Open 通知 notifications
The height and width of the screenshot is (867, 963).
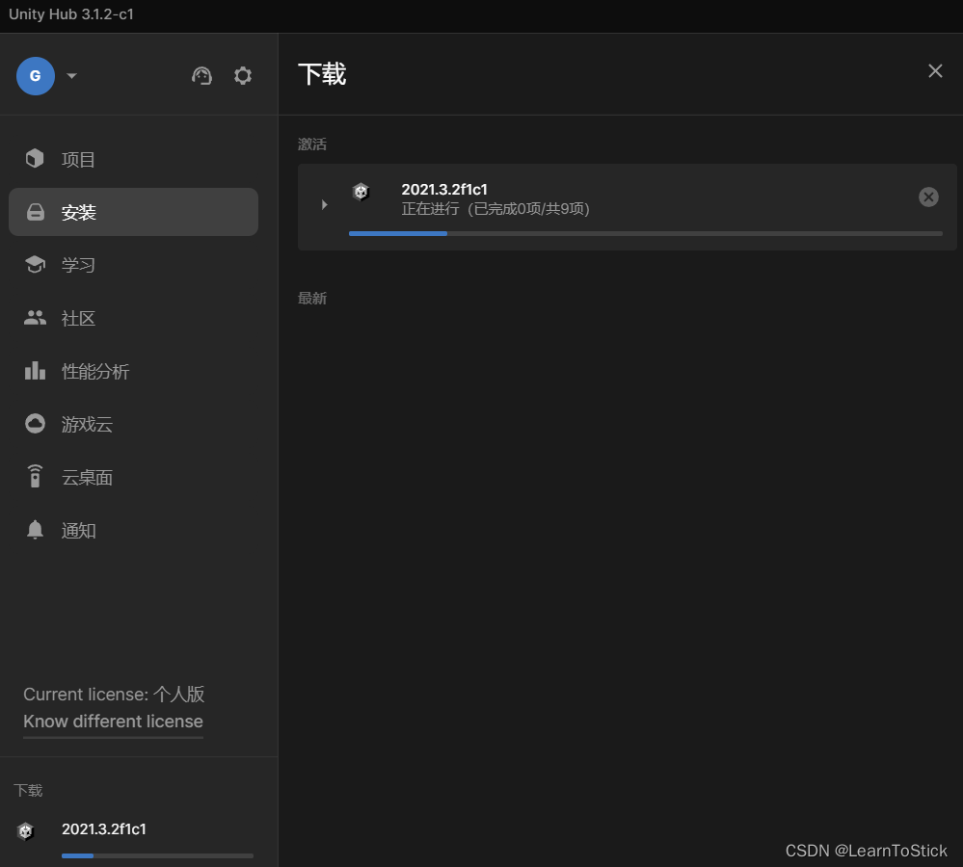(133, 530)
